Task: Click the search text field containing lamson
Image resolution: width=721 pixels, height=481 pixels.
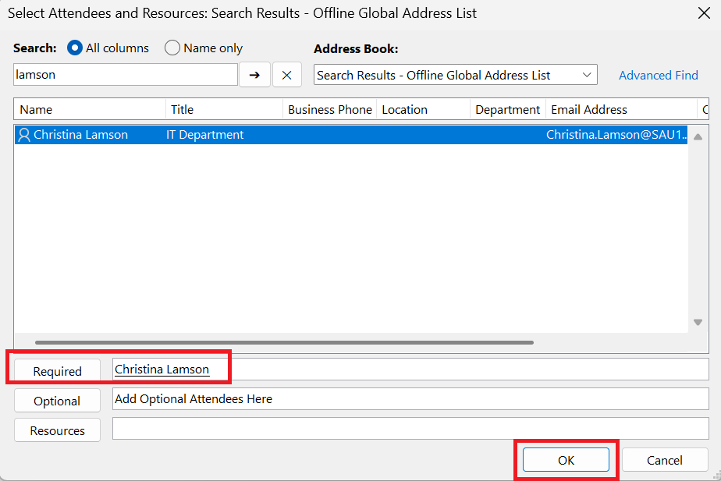Action: pyautogui.click(x=125, y=75)
